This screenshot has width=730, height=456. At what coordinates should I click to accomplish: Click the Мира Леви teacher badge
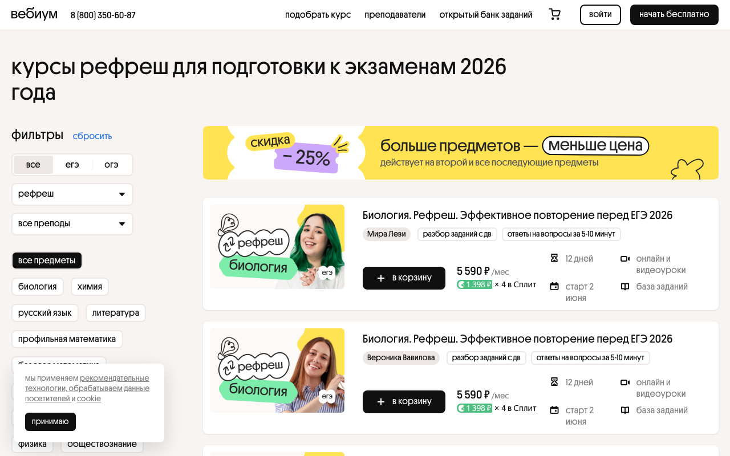point(386,234)
